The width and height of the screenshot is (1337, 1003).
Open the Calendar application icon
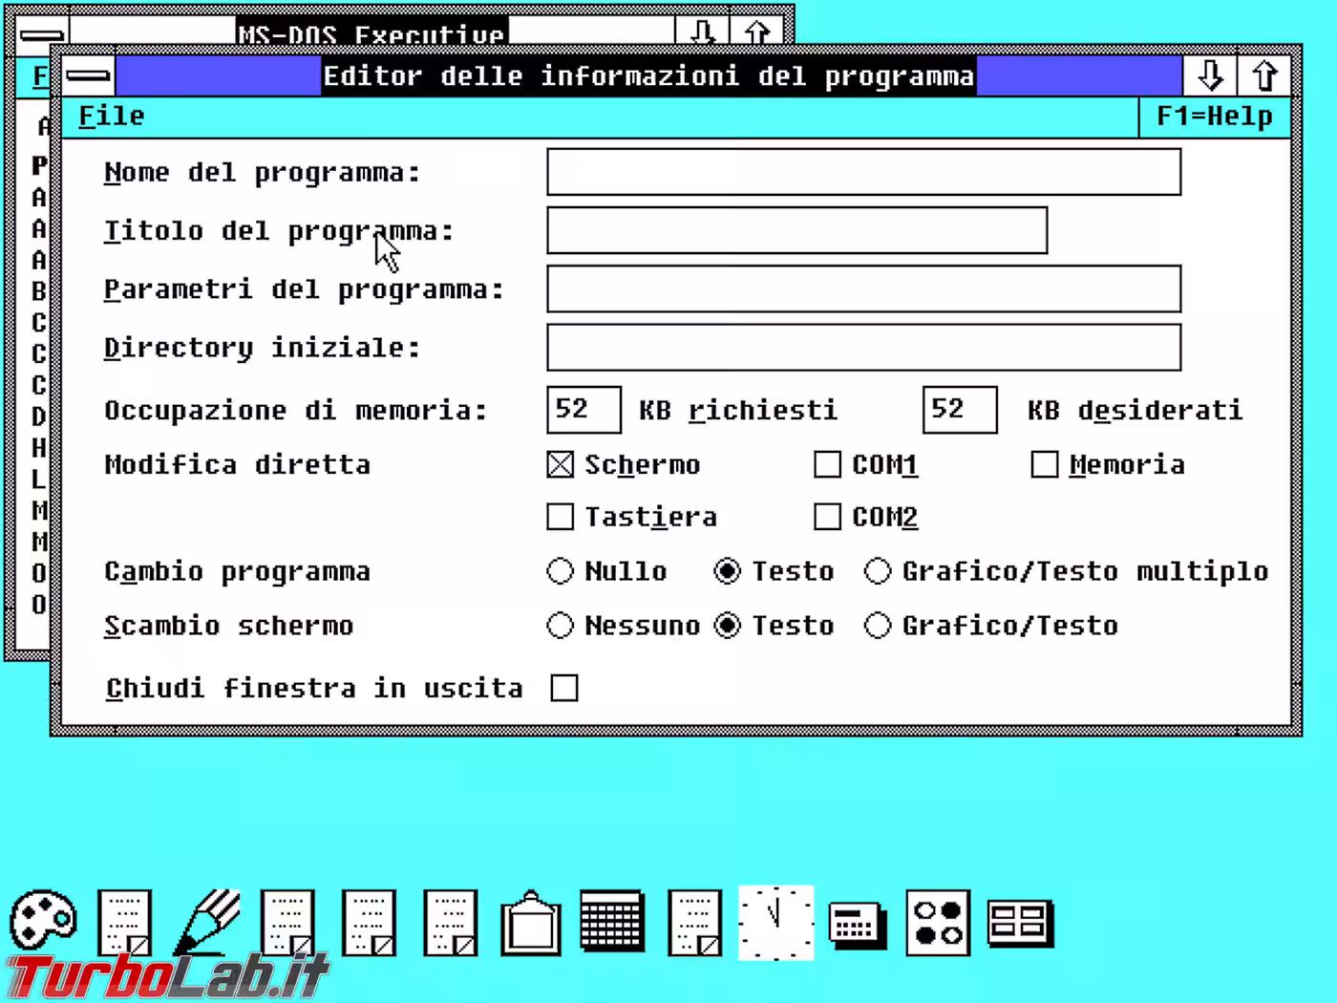[x=611, y=922]
